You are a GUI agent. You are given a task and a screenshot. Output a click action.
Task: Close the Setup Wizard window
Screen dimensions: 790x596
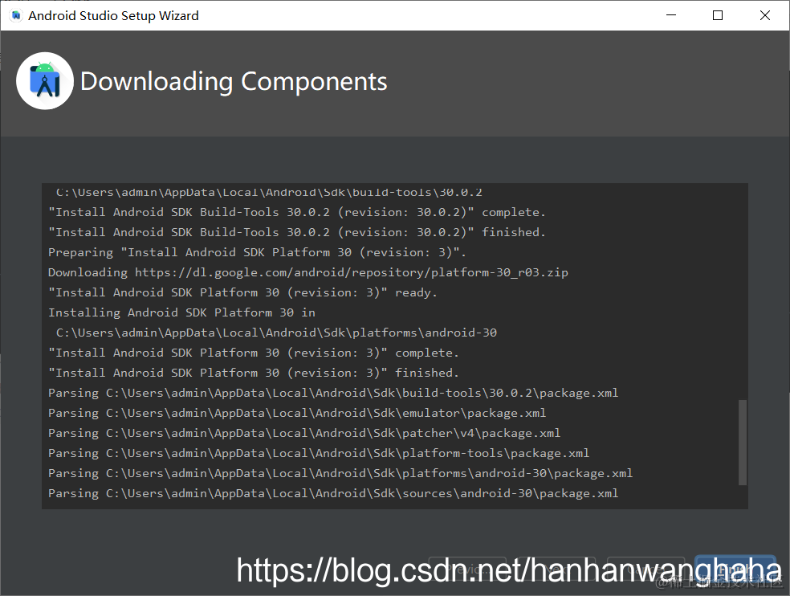pos(765,15)
